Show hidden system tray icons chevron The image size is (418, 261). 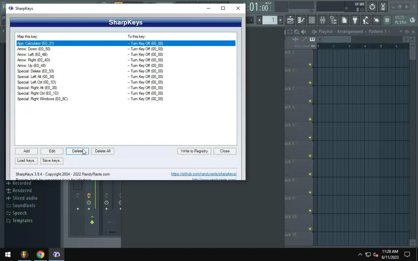(360, 254)
